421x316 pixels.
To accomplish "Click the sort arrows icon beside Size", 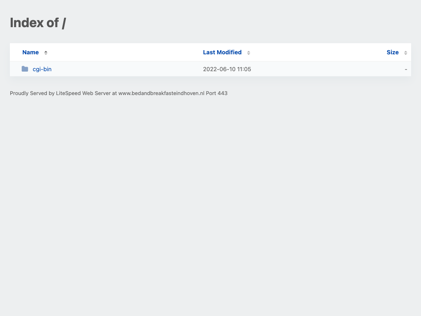I will 405,53.
